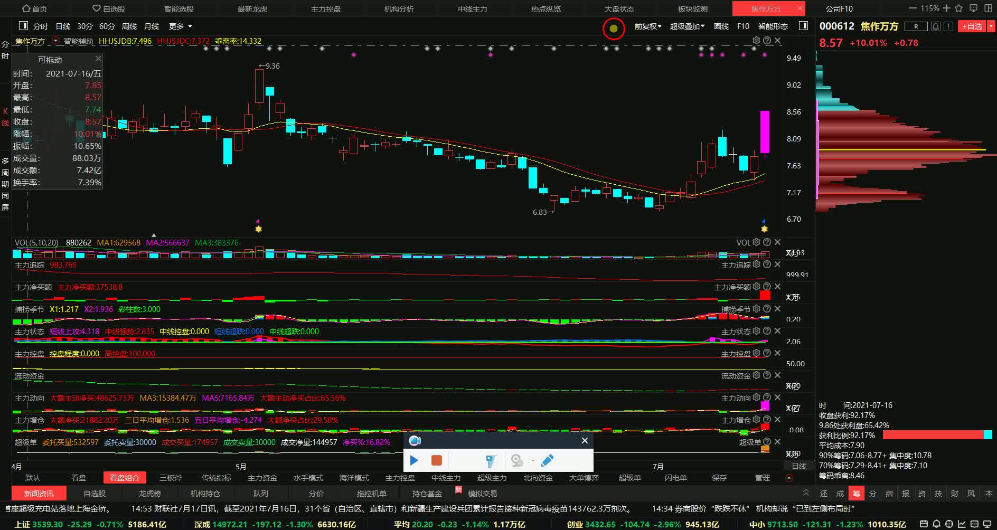Viewport: 997px width, 530px height.
Task: Click the play button in the recorder toolbar
Action: point(414,460)
